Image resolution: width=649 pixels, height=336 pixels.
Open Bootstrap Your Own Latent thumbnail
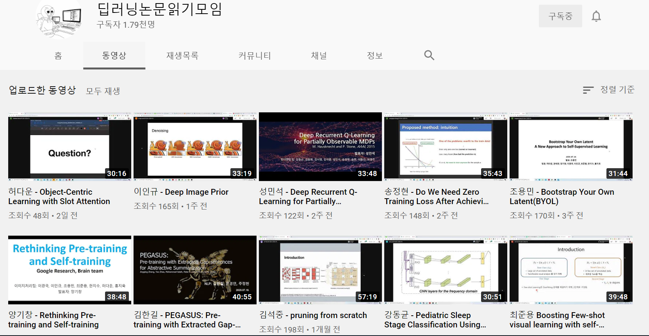pyautogui.click(x=571, y=147)
